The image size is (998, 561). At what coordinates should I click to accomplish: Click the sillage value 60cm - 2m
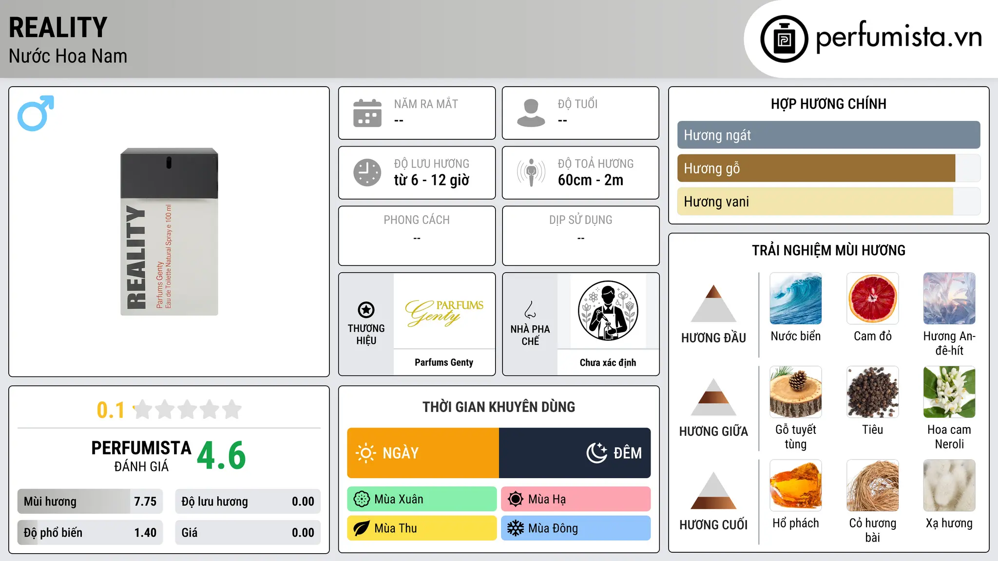tap(591, 180)
